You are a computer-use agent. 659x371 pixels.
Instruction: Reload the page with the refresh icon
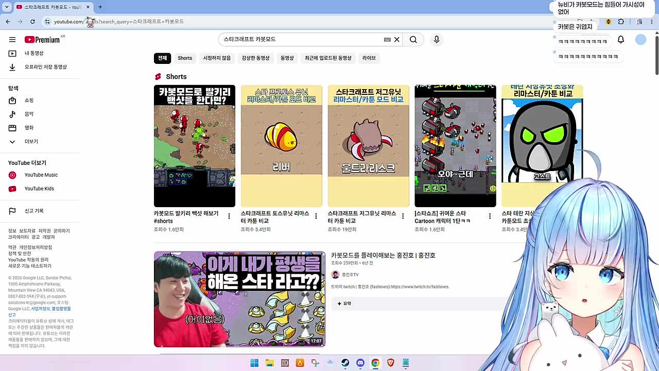(32, 22)
